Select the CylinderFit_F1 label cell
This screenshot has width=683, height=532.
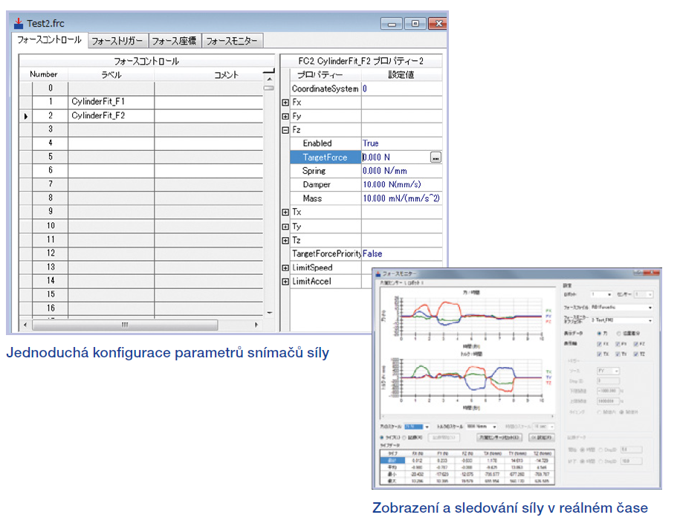(111, 102)
